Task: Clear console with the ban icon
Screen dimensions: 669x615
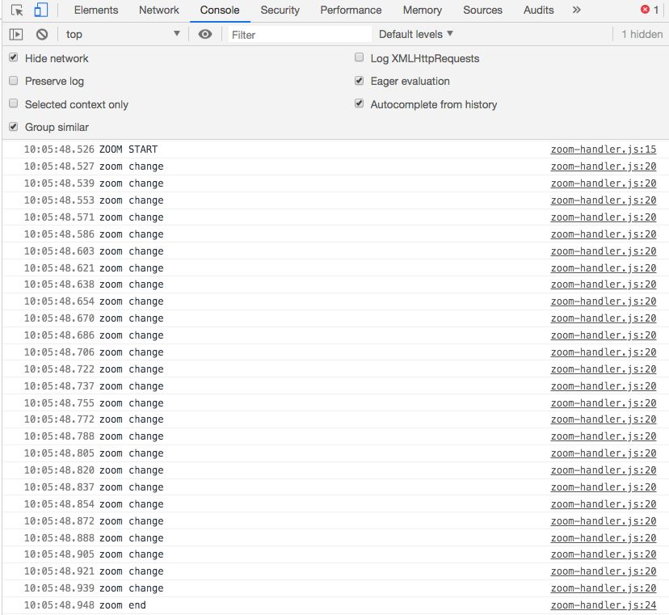Action: 42,34
